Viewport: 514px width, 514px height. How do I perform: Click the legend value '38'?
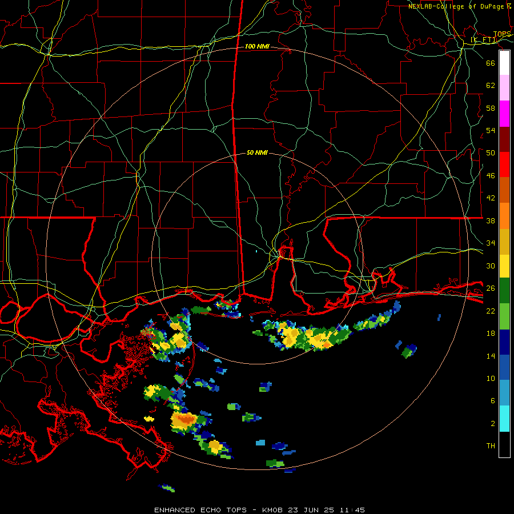491,220
